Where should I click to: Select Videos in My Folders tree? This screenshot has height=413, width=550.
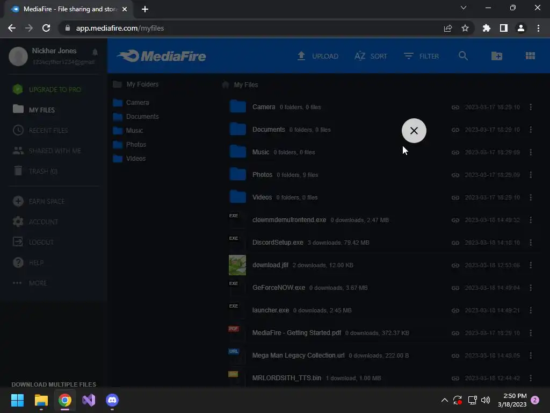pos(129,159)
